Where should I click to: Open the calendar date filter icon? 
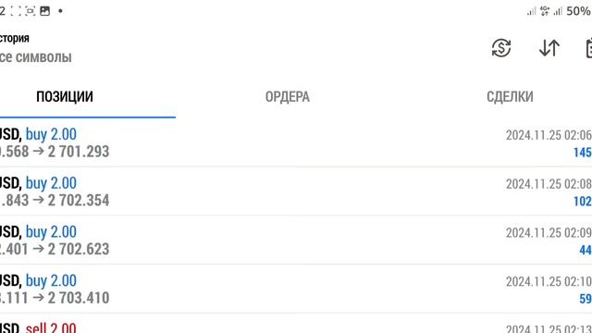click(x=588, y=48)
